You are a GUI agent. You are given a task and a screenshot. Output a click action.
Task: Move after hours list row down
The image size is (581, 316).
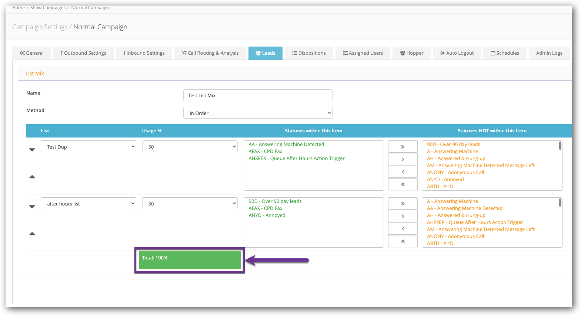(32, 207)
